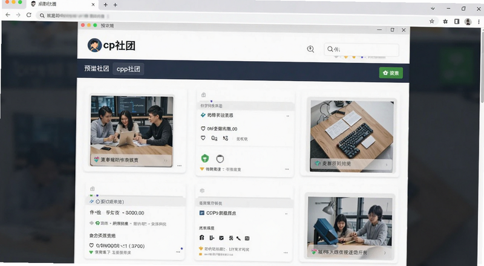The width and height of the screenshot is (484, 266).
Task: Select the cpp社团 navigation tab
Action: pyautogui.click(x=128, y=69)
